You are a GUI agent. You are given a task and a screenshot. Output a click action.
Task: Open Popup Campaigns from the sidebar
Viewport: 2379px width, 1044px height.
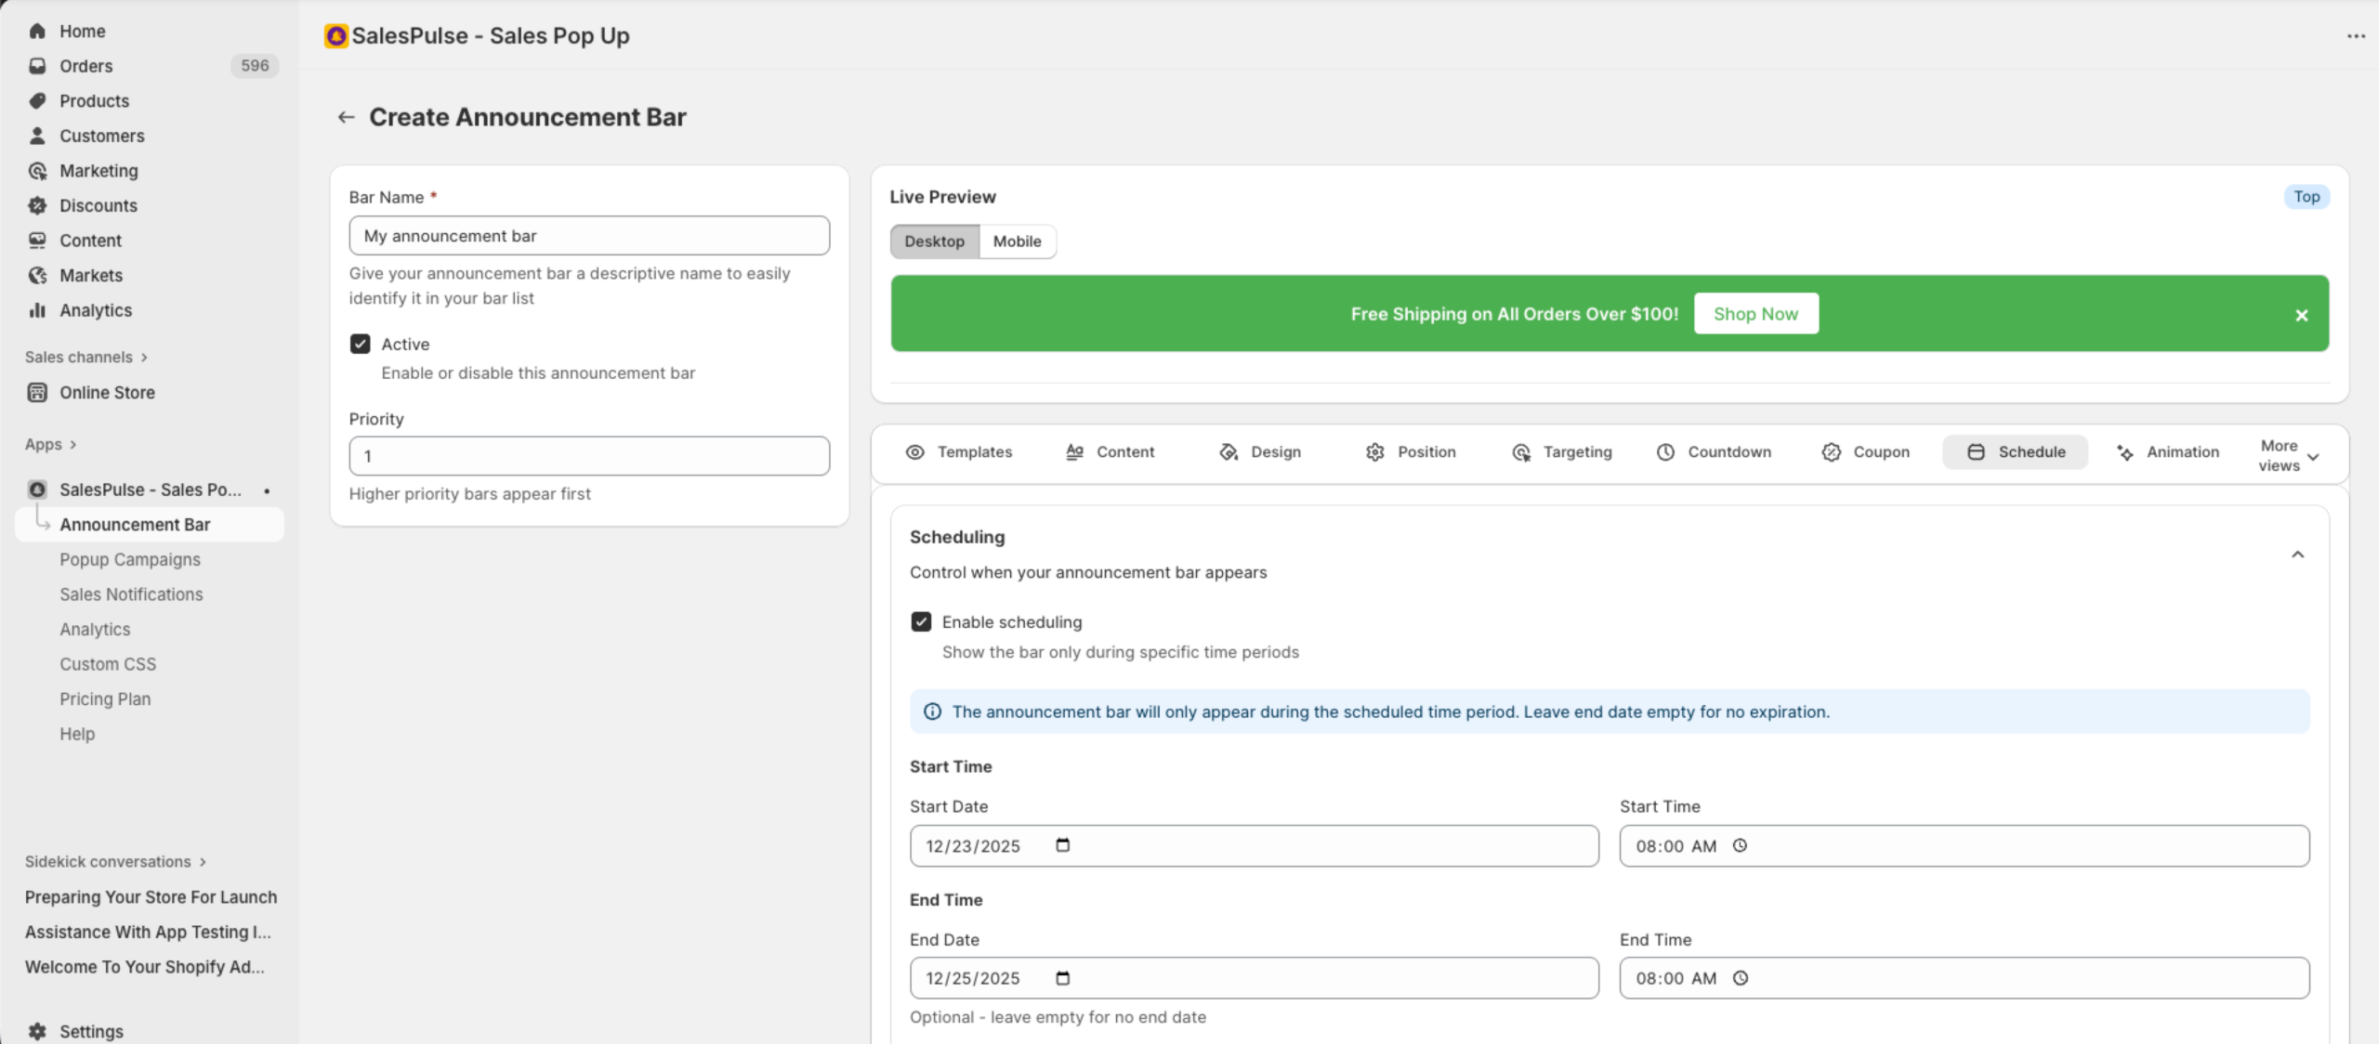[130, 559]
